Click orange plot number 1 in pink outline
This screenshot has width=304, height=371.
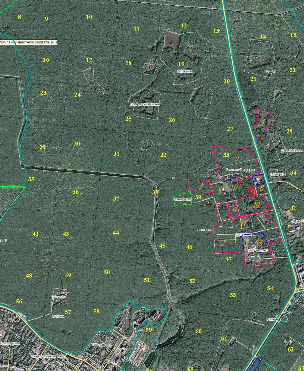[x=263, y=122]
